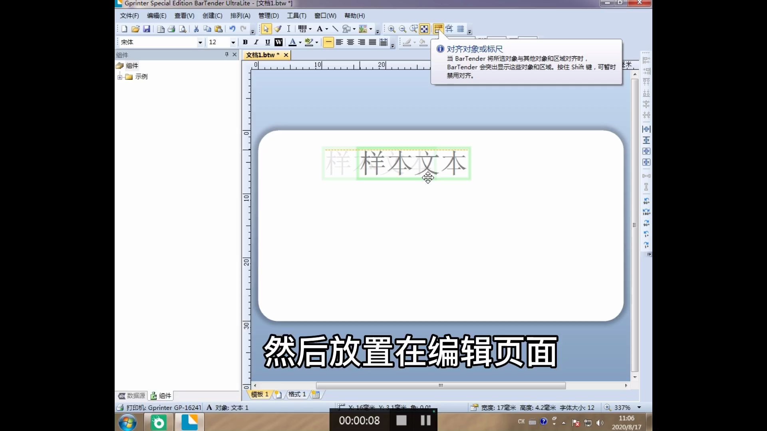Click the font color A button

(x=293, y=42)
